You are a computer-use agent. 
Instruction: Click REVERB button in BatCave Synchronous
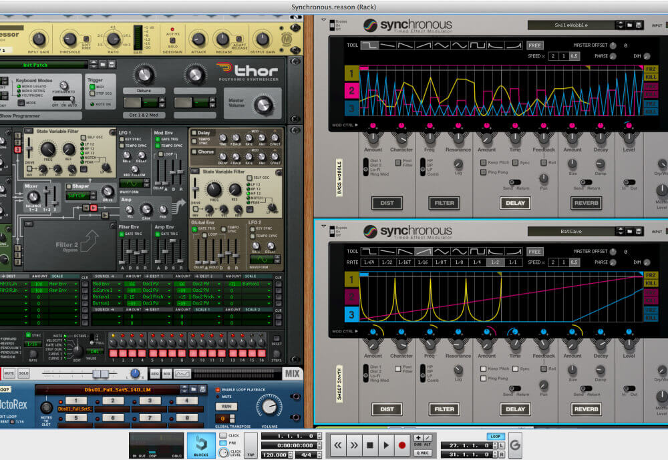point(587,409)
